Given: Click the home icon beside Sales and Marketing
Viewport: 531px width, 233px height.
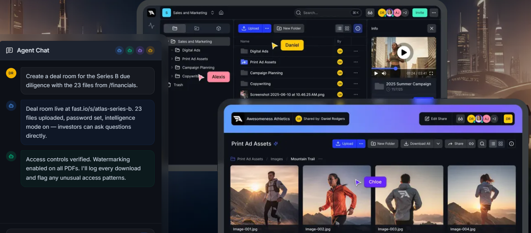Looking at the screenshot, I should click(x=221, y=13).
